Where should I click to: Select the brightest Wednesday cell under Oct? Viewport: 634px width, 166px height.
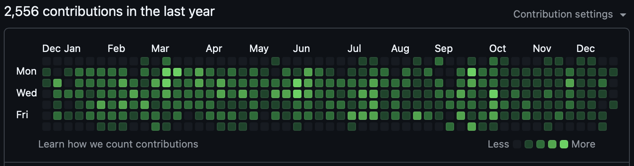(494, 93)
